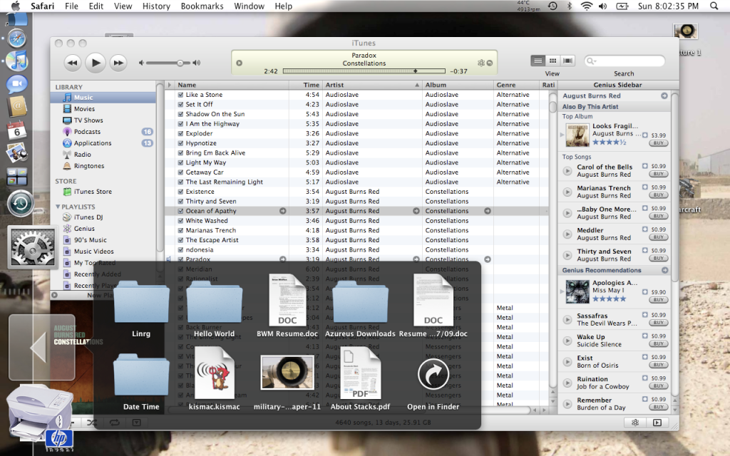The height and width of the screenshot is (456, 730).
Task: Seek within the Paradox playback progress bar
Action: [364, 71]
